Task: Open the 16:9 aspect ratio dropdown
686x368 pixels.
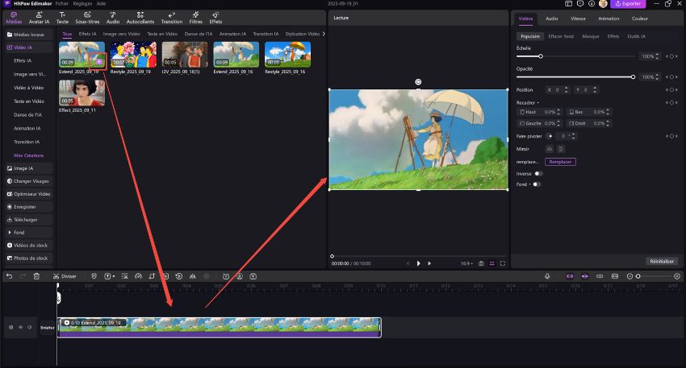Action: pos(466,263)
